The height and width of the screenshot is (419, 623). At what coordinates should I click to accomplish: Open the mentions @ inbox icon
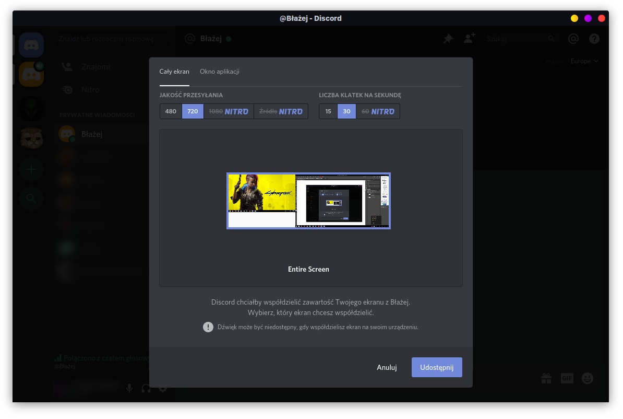(573, 39)
